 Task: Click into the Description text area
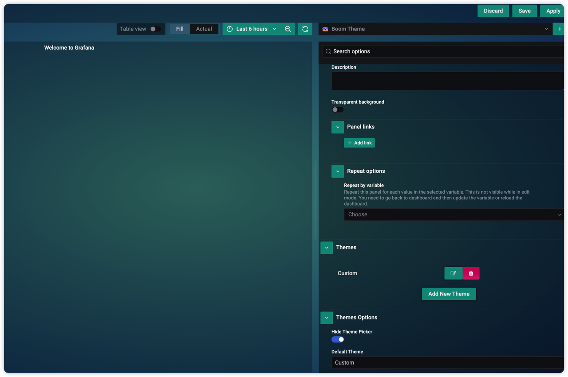pyautogui.click(x=448, y=81)
